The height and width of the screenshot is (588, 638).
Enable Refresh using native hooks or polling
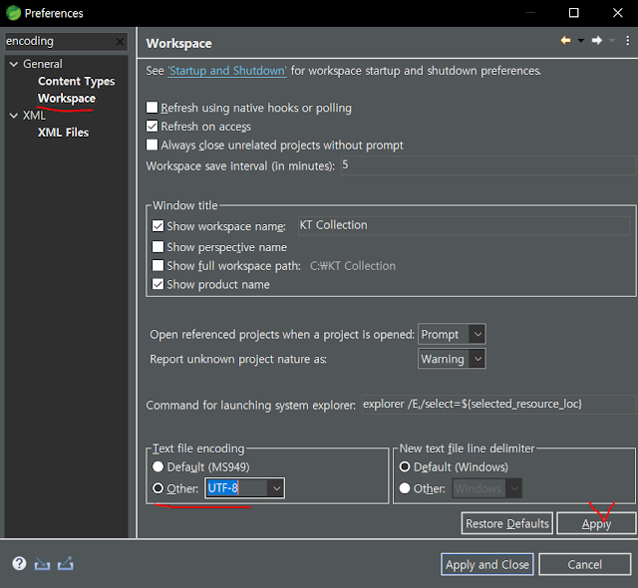[153, 108]
